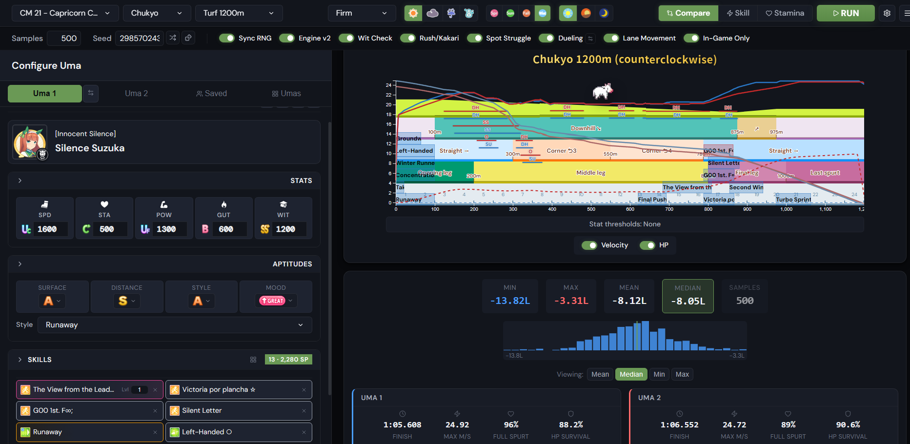
Task: Switch to the Uma 2 tab
Action: click(136, 93)
